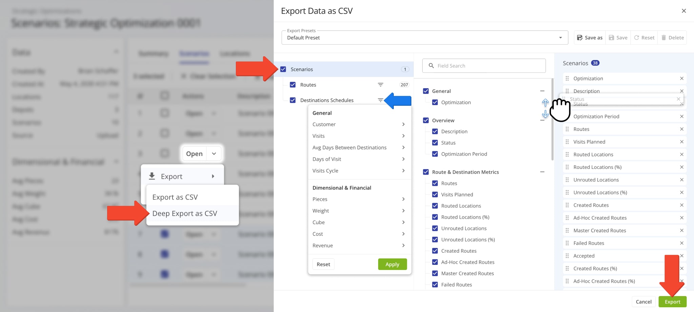694x312 pixels.
Task: Click the Cancel button
Action: (643, 302)
